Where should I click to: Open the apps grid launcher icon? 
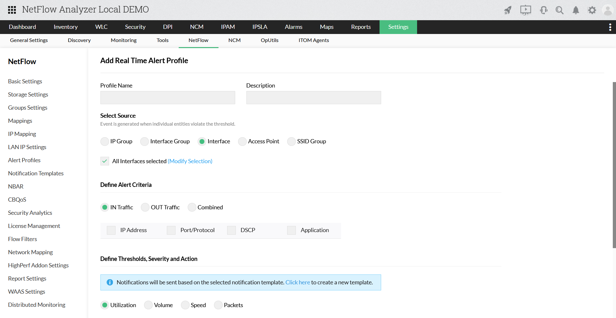pos(12,10)
